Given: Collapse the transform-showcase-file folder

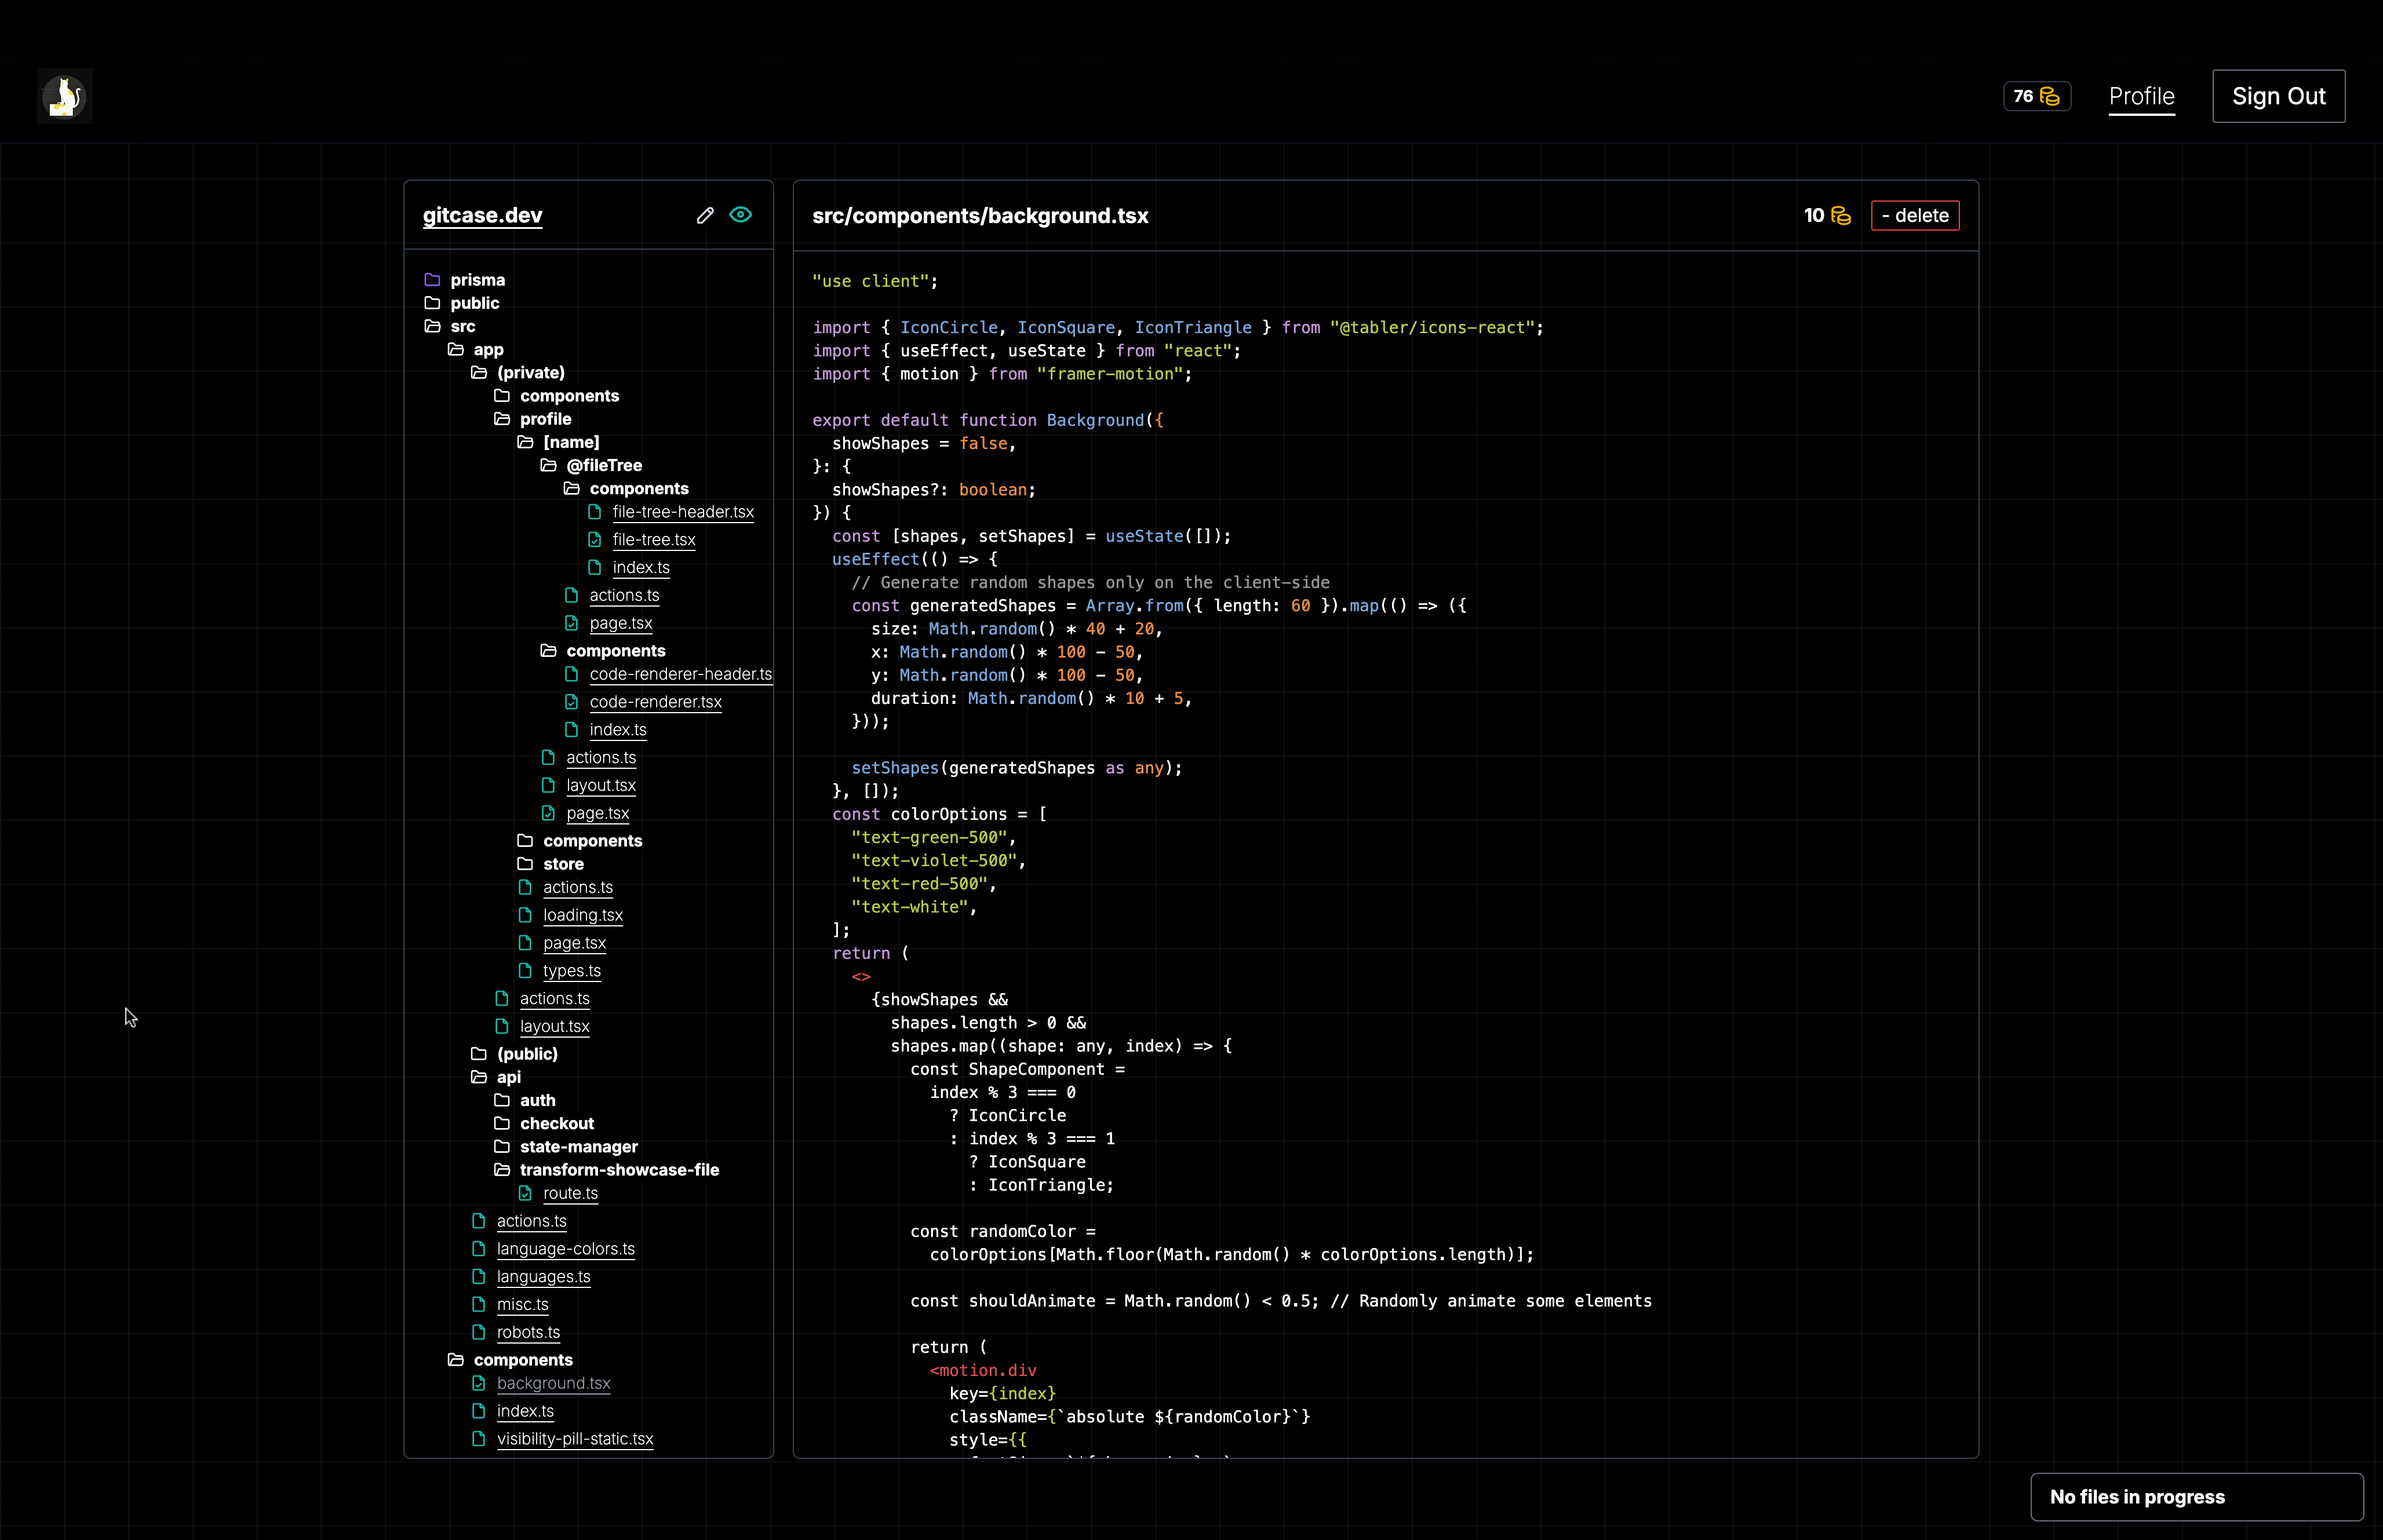Looking at the screenshot, I should click(618, 1170).
